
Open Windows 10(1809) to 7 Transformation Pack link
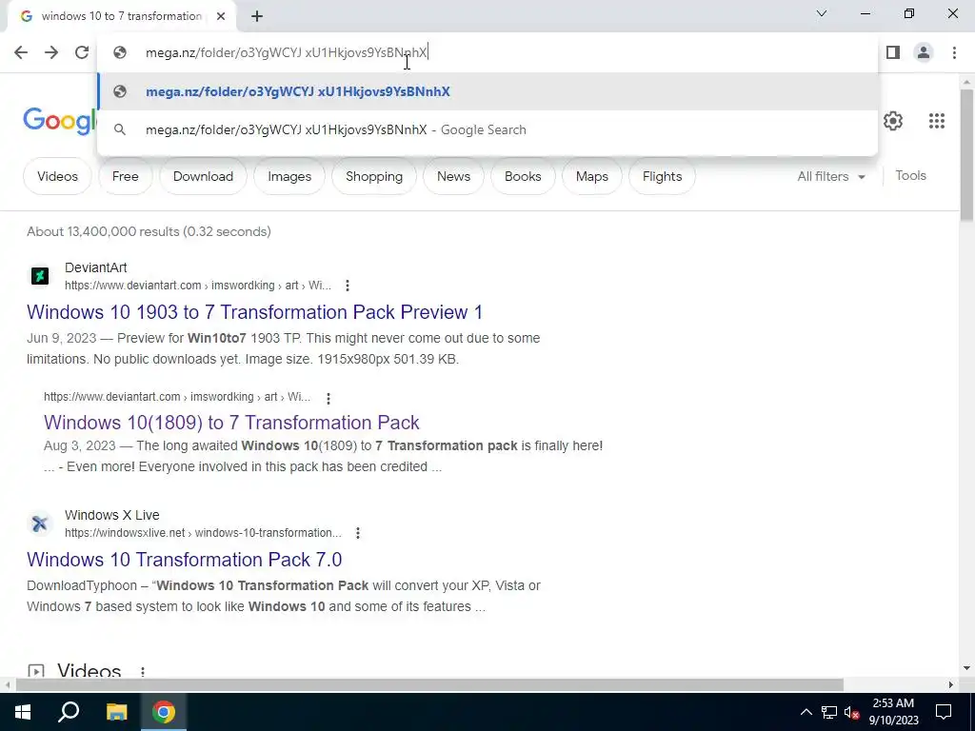(231, 422)
